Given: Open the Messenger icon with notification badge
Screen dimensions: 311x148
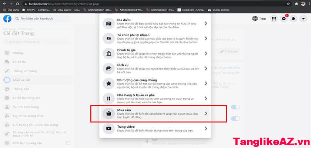Looking at the screenshot, I should 284,18.
